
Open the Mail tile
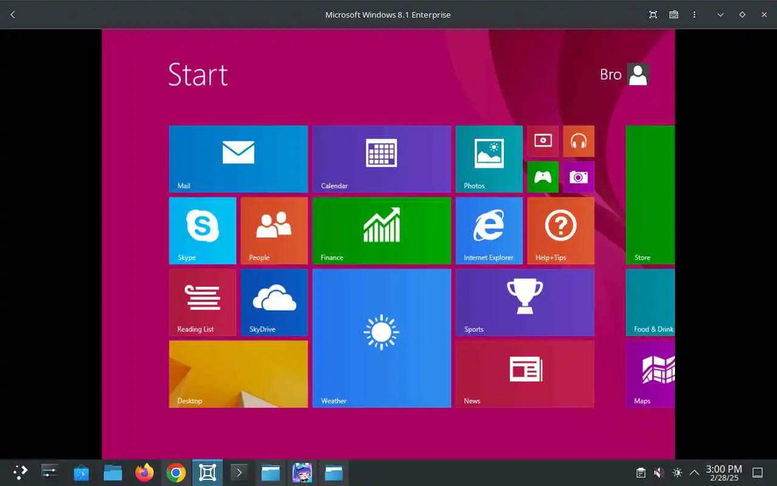(x=238, y=159)
